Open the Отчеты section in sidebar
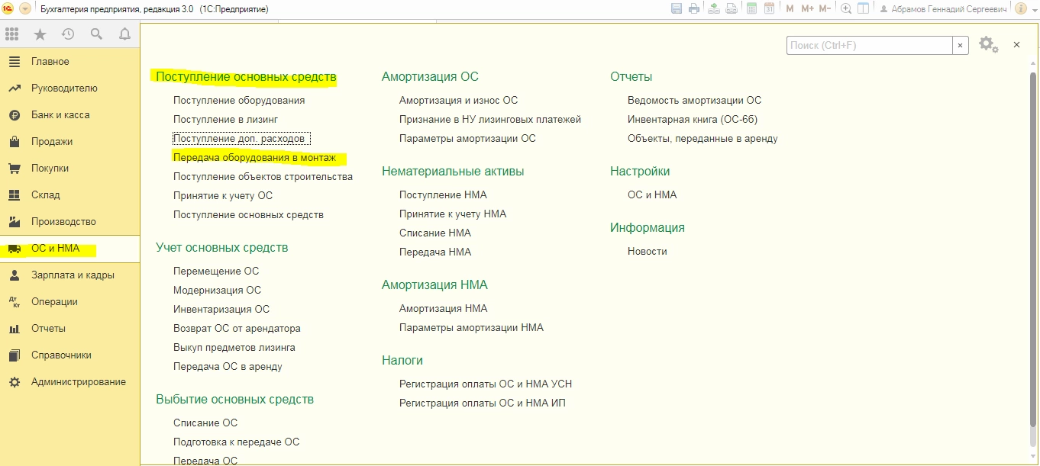 coord(70,328)
